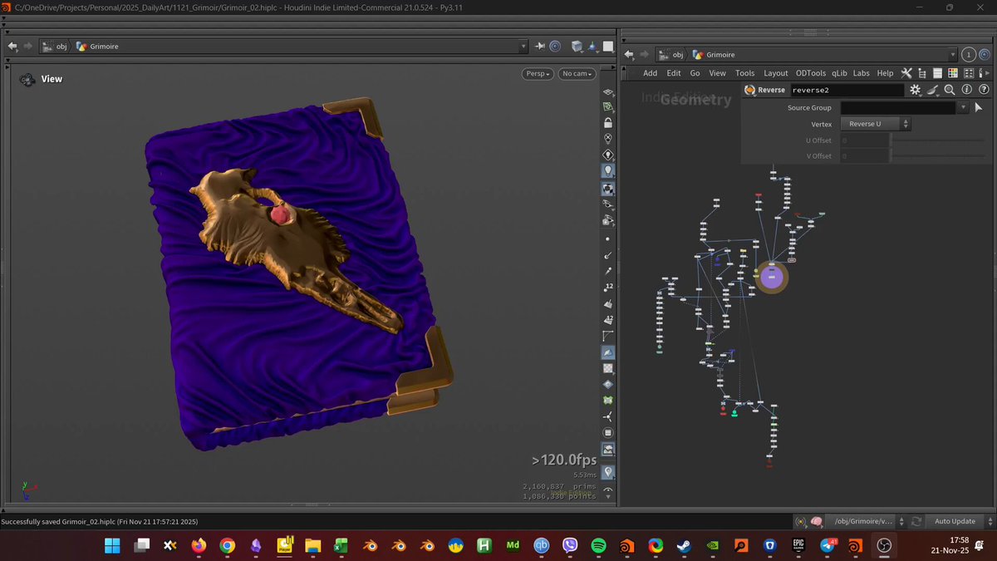Click the Auto Update button

pos(955,521)
